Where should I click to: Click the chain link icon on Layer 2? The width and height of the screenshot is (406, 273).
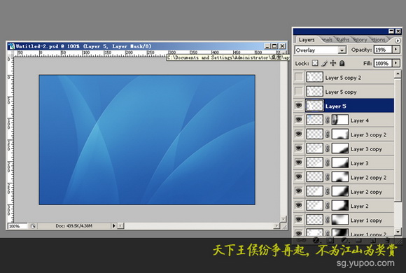(x=328, y=206)
